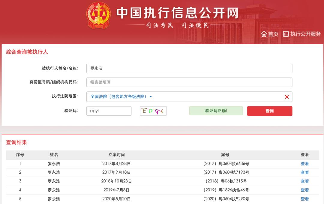
Task: Select case number (2017)粤0604执6636号
Action: [x=226, y=164]
